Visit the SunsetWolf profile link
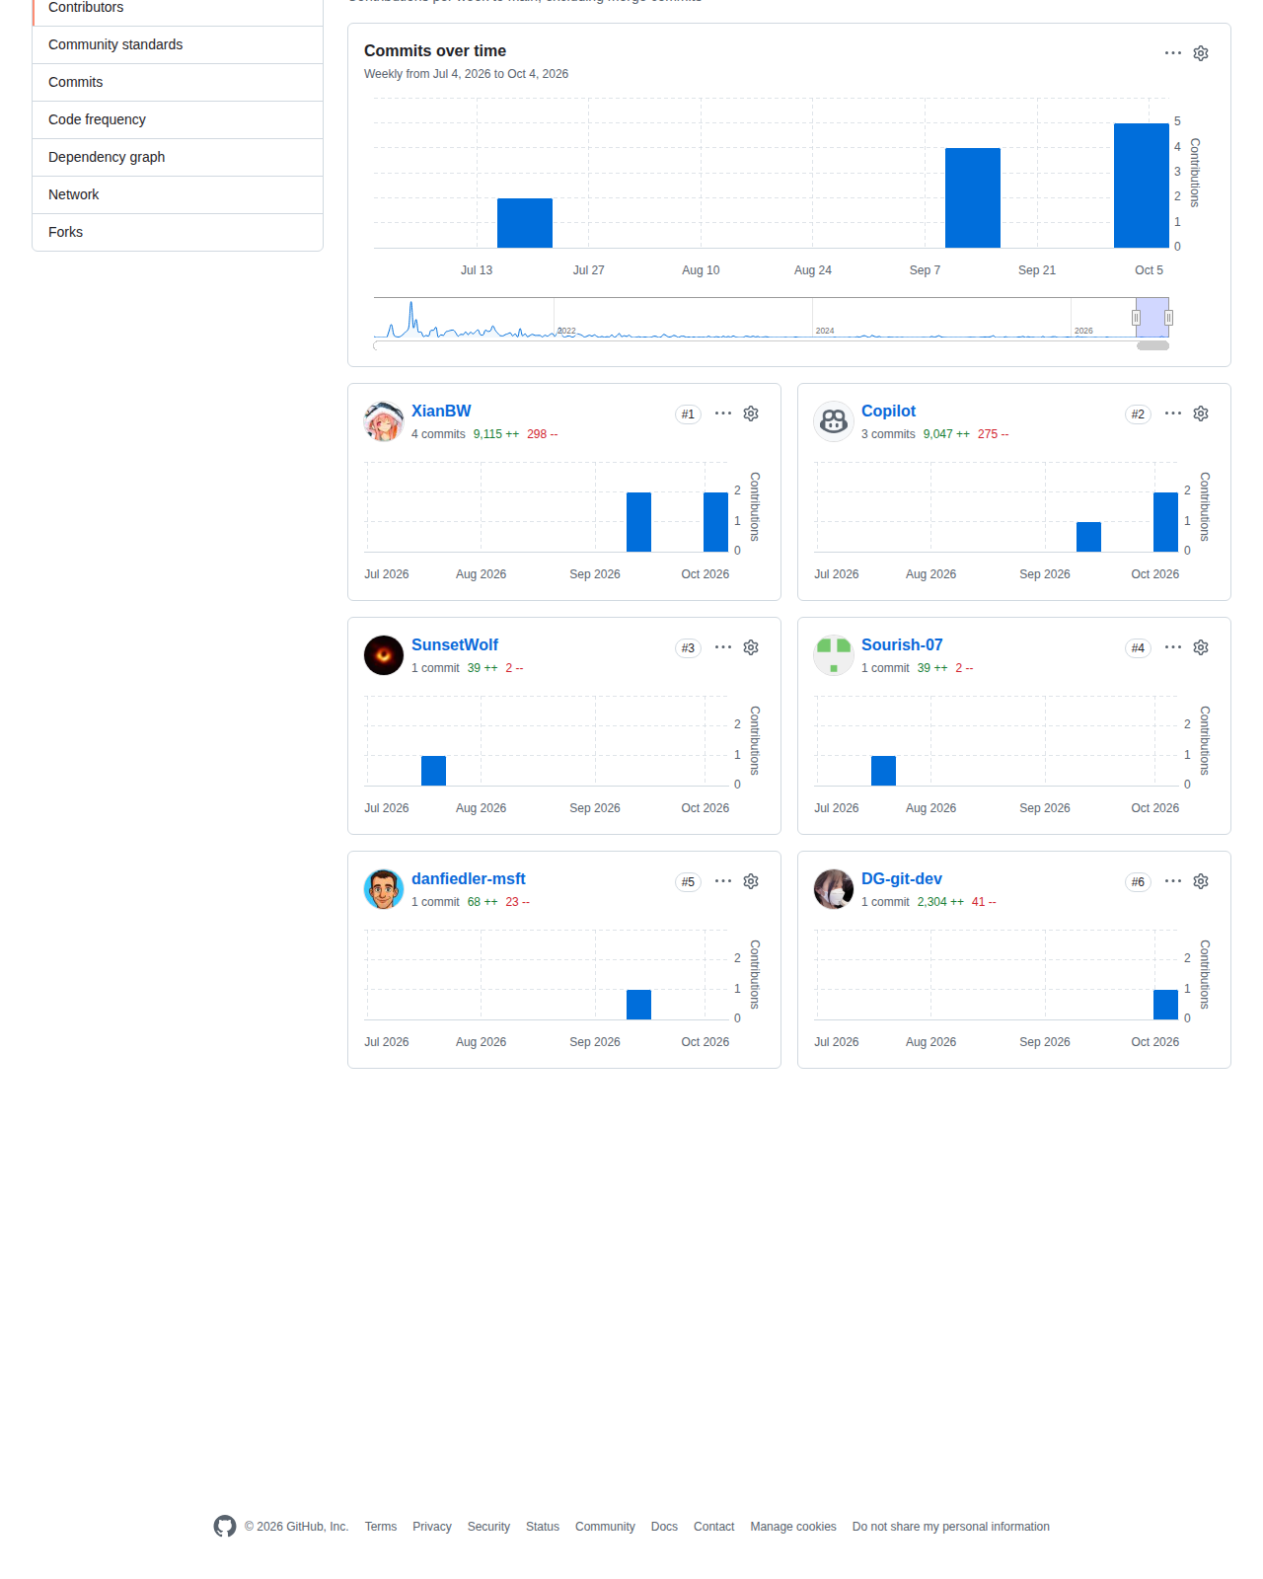The image size is (1263, 1579). coord(455,645)
